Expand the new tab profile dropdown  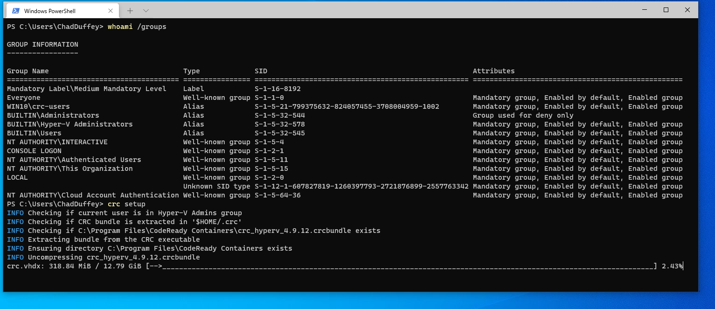tap(146, 11)
